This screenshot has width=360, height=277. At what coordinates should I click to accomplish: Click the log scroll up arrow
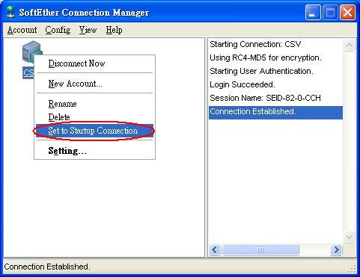pos(349,46)
